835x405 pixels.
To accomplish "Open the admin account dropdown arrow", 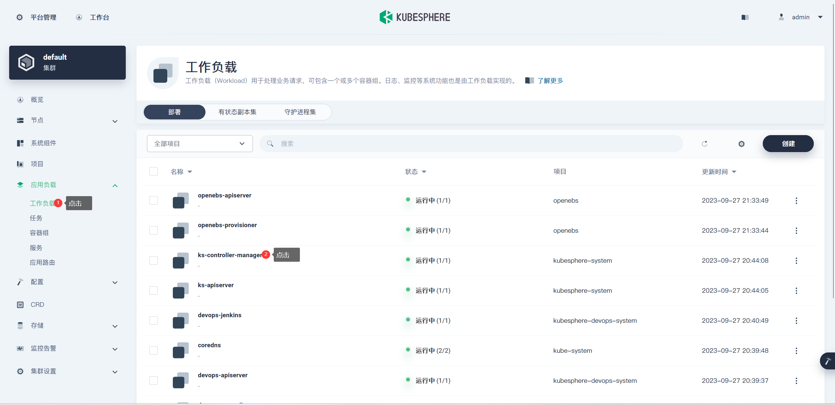I will pos(820,17).
